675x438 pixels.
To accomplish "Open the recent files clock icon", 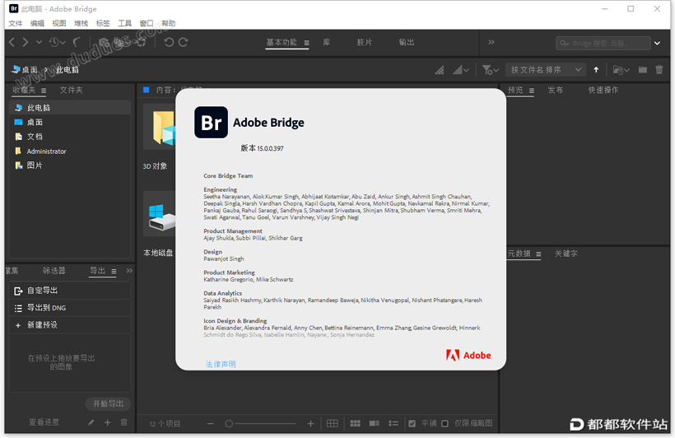I will [57, 42].
